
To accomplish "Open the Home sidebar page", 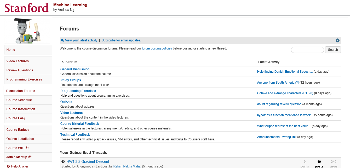I will pos(11,49).
